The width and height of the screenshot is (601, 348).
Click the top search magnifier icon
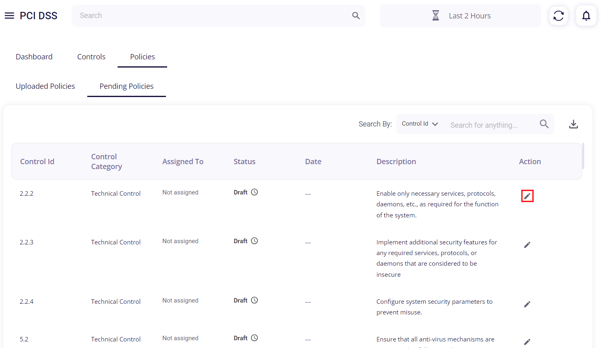coord(356,16)
